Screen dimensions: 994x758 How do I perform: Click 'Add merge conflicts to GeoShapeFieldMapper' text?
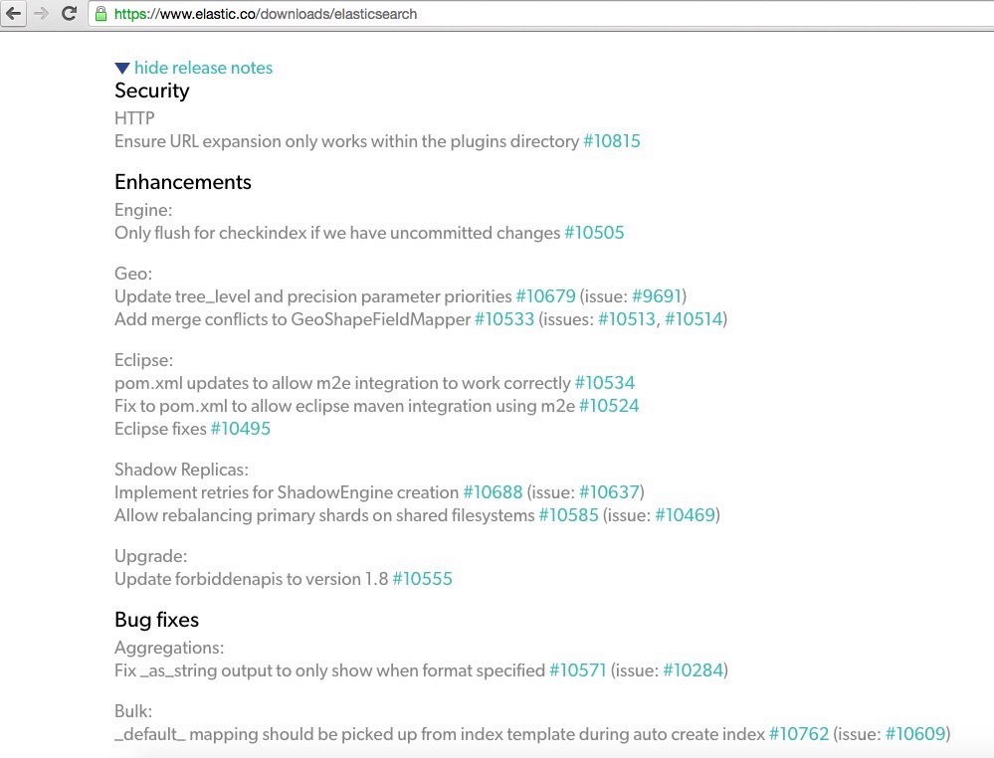coord(293,318)
